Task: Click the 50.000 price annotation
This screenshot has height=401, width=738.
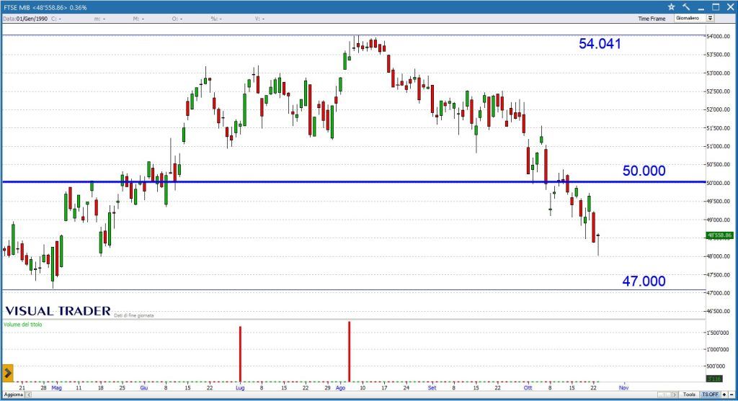Action: tap(644, 171)
